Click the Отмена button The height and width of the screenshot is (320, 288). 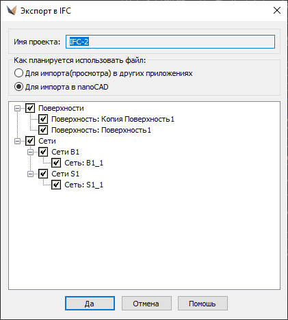[146, 304]
